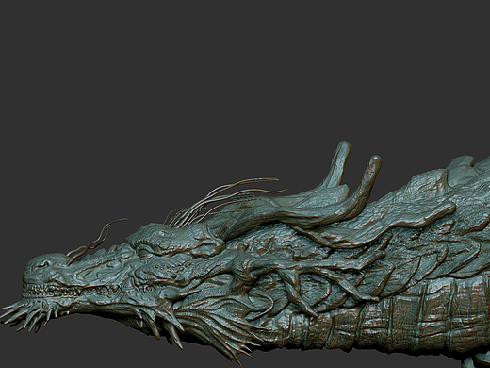This screenshot has width=490, height=368.
Task: Click the dragon's nostril on the snout
Action: [x=42, y=264]
